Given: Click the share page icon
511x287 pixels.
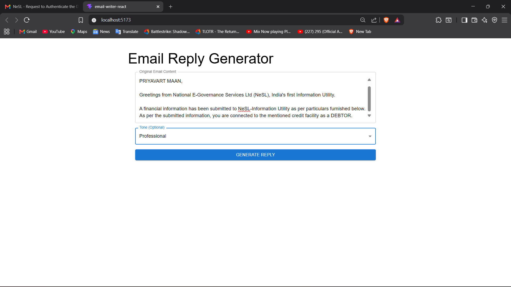Looking at the screenshot, I should click(x=374, y=20).
